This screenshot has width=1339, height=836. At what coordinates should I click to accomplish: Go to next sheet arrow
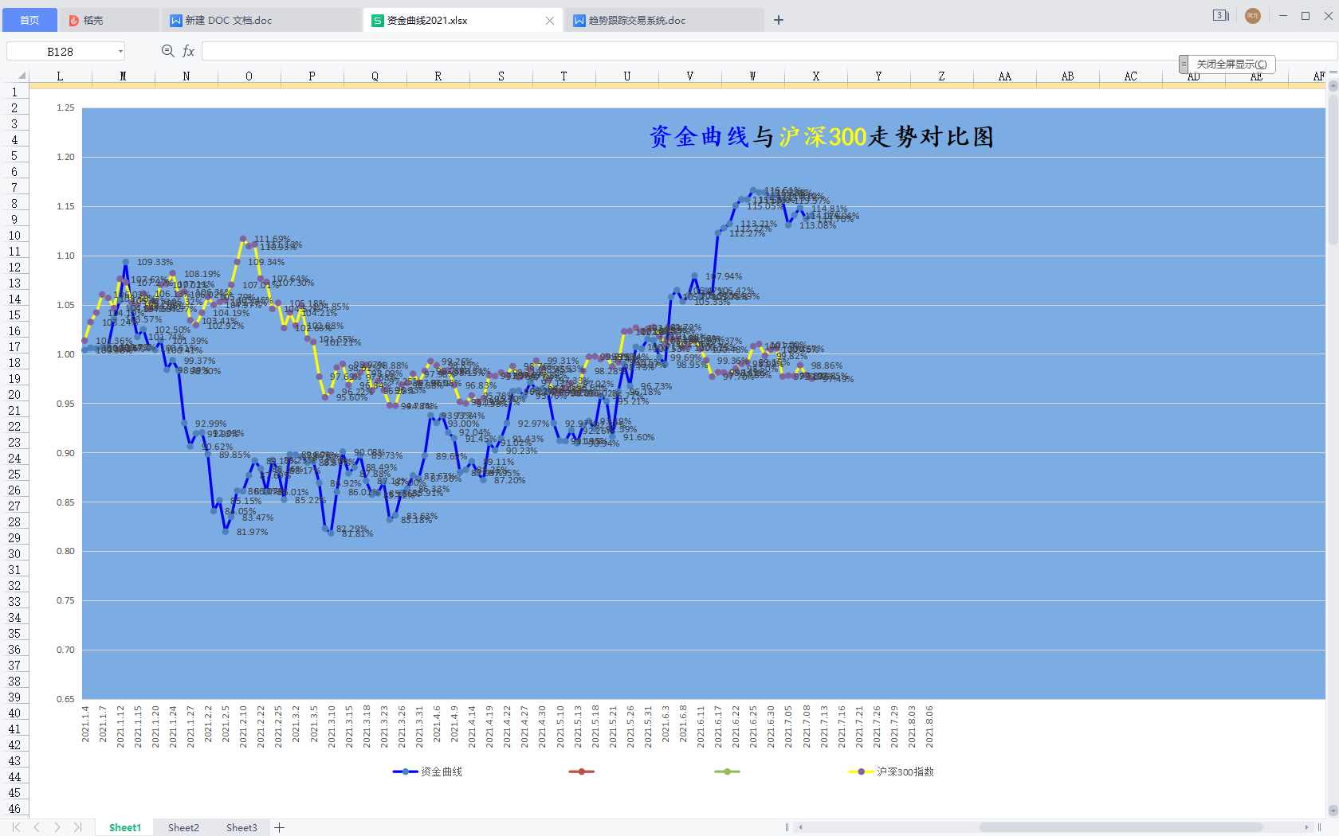point(57,827)
